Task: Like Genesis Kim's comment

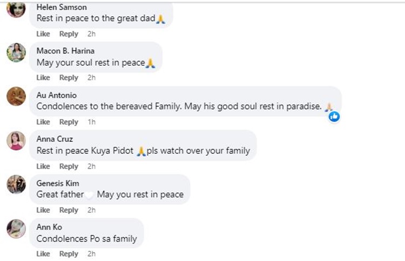Action: (43, 210)
